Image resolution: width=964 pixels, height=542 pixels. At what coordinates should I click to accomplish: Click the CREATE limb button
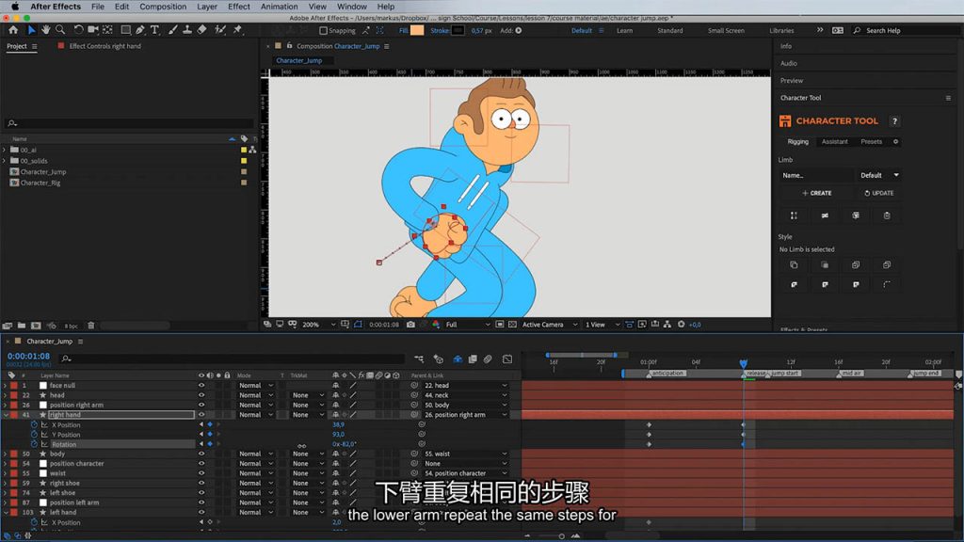(816, 193)
